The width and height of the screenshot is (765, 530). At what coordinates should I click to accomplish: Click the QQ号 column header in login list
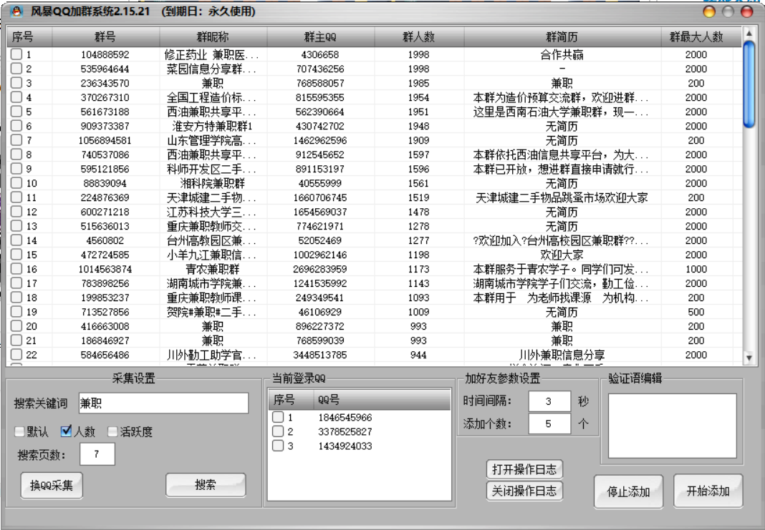[x=382, y=400]
